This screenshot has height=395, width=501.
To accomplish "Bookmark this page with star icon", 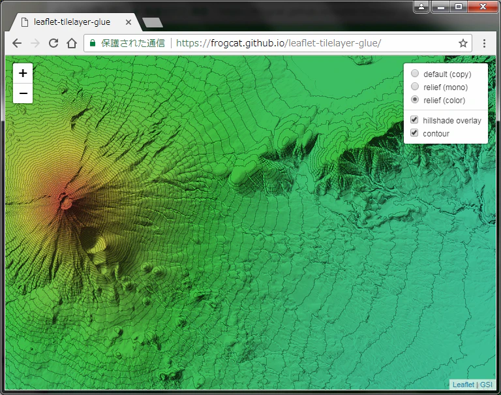I will (x=463, y=43).
